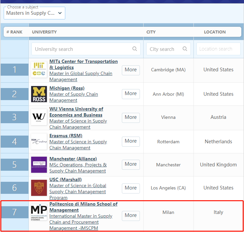The height and width of the screenshot is (232, 244).
Task: Open USC Master of Science in Global Supply link
Action: coord(78,191)
